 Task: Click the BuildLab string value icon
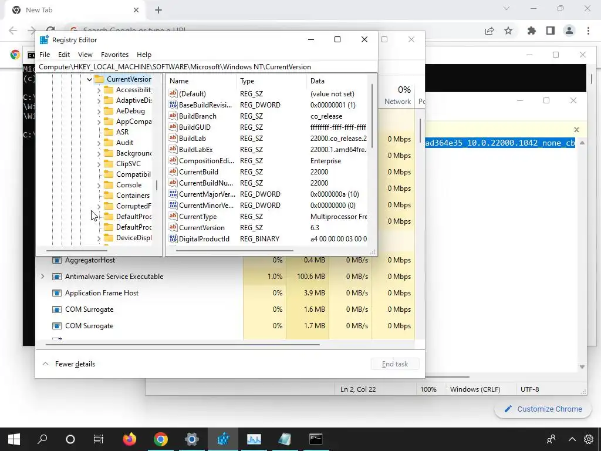tap(173, 138)
